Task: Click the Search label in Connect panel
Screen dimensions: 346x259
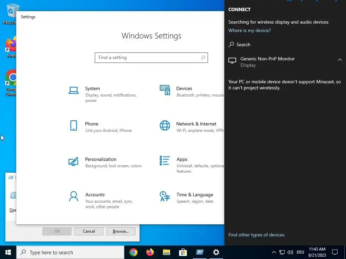Action: [243, 45]
